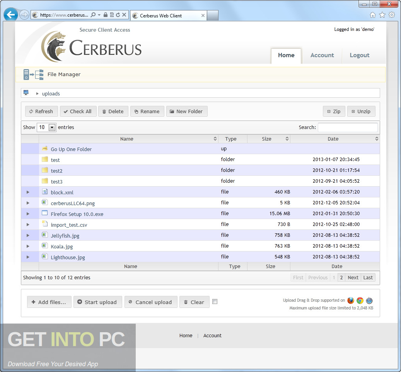
Task: Click the Chrome browser icon in upload area
Action: coord(360,301)
